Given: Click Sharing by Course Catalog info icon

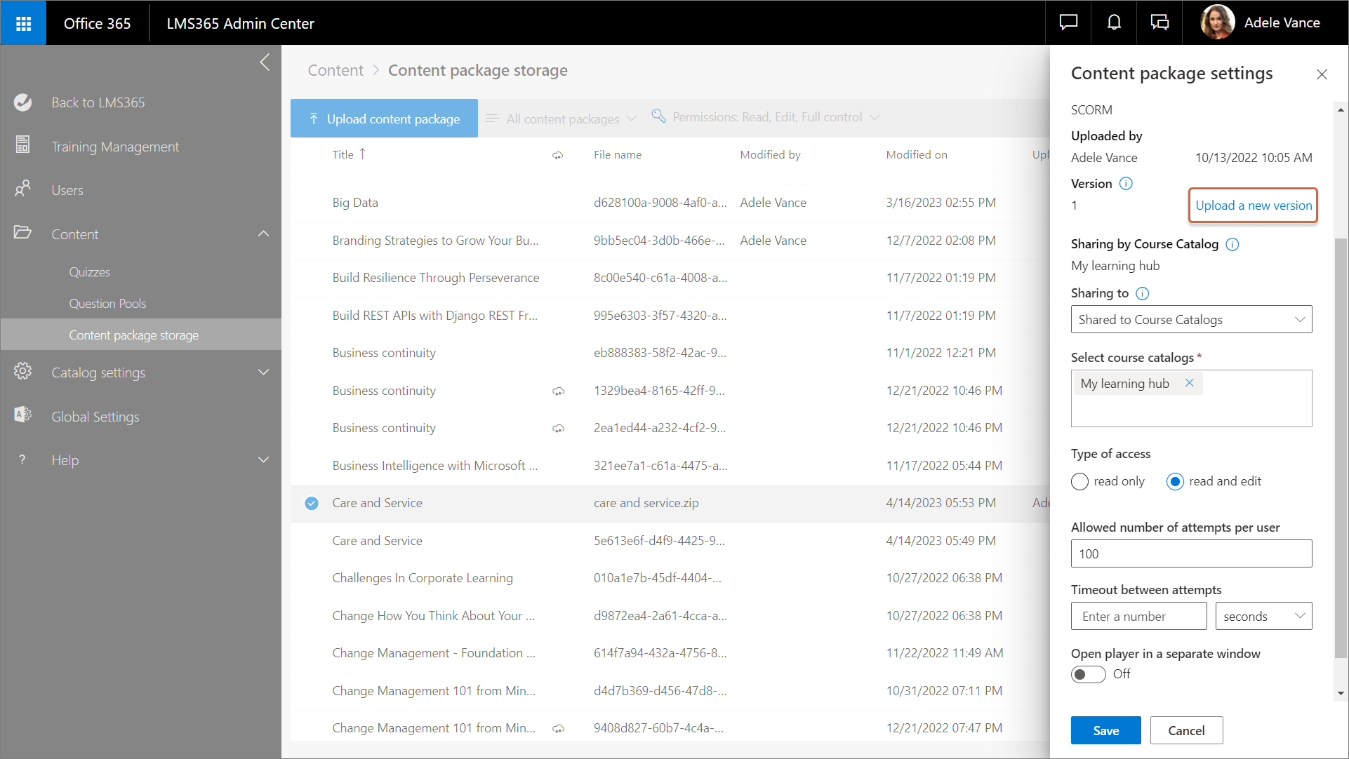Looking at the screenshot, I should click(x=1232, y=244).
